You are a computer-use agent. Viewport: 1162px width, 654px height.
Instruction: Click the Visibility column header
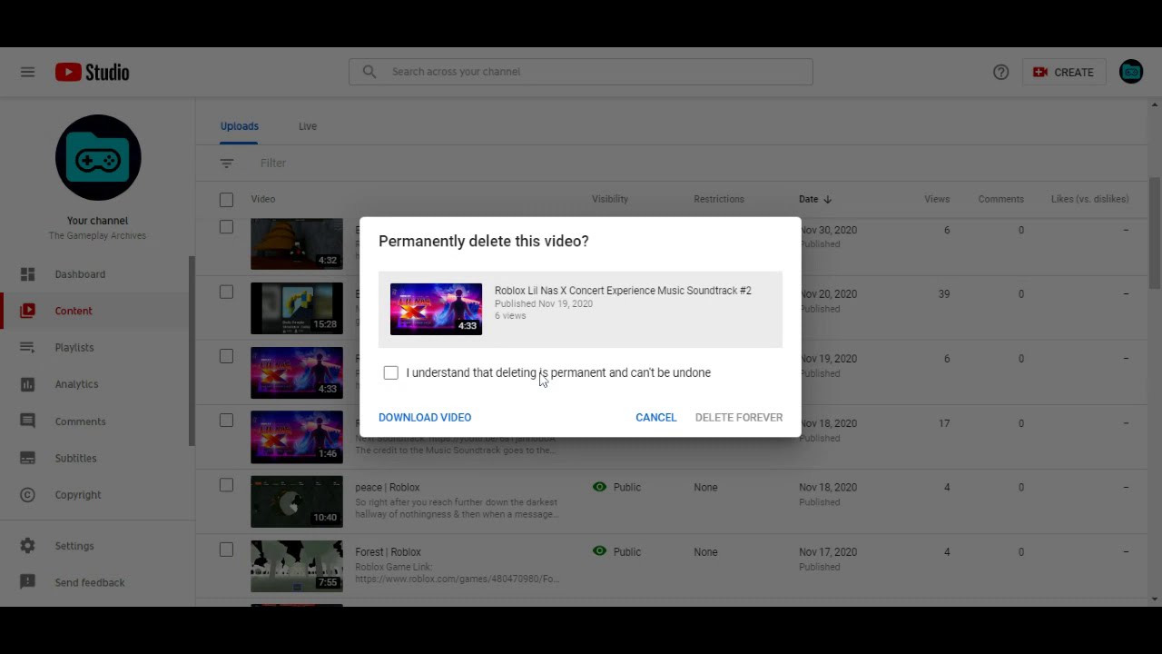tap(610, 199)
